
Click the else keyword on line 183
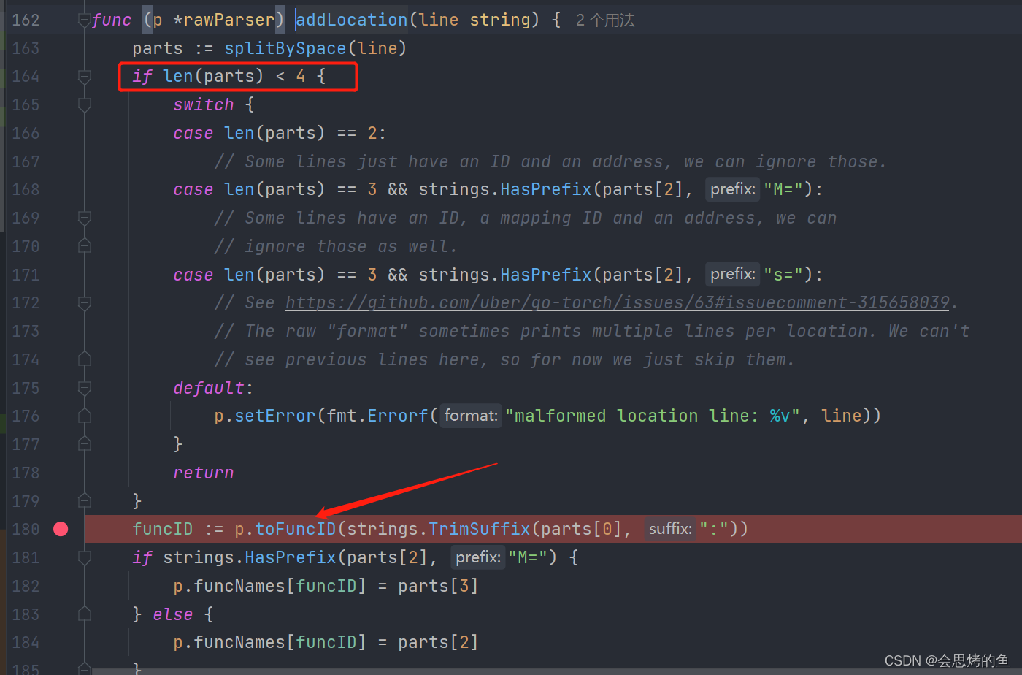pos(173,614)
